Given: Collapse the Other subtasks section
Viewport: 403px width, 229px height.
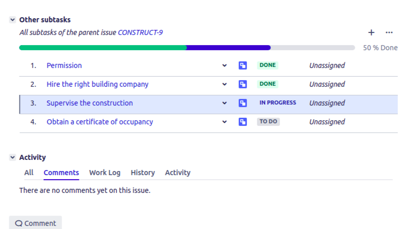Looking at the screenshot, I should click(13, 20).
